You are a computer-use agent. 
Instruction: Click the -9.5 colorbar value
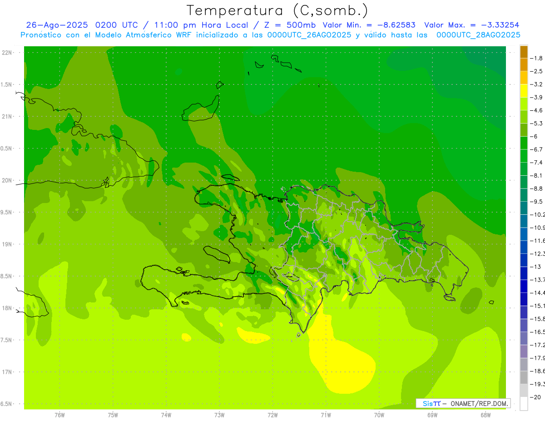coord(537,201)
